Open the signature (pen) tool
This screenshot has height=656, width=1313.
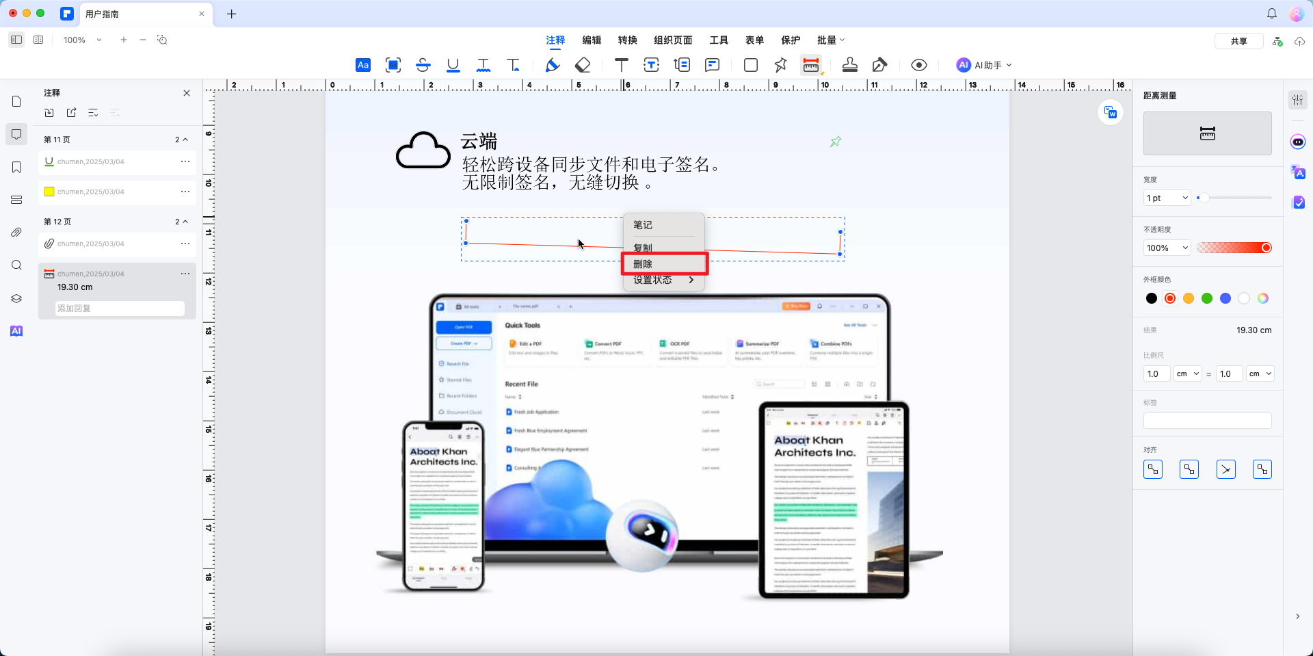click(879, 65)
